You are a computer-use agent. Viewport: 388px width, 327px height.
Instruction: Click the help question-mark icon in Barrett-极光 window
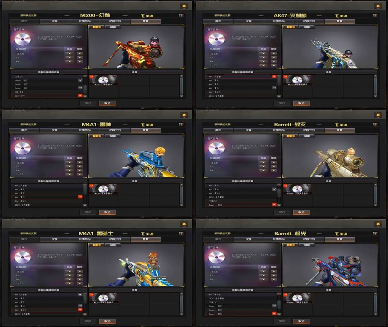(375, 233)
